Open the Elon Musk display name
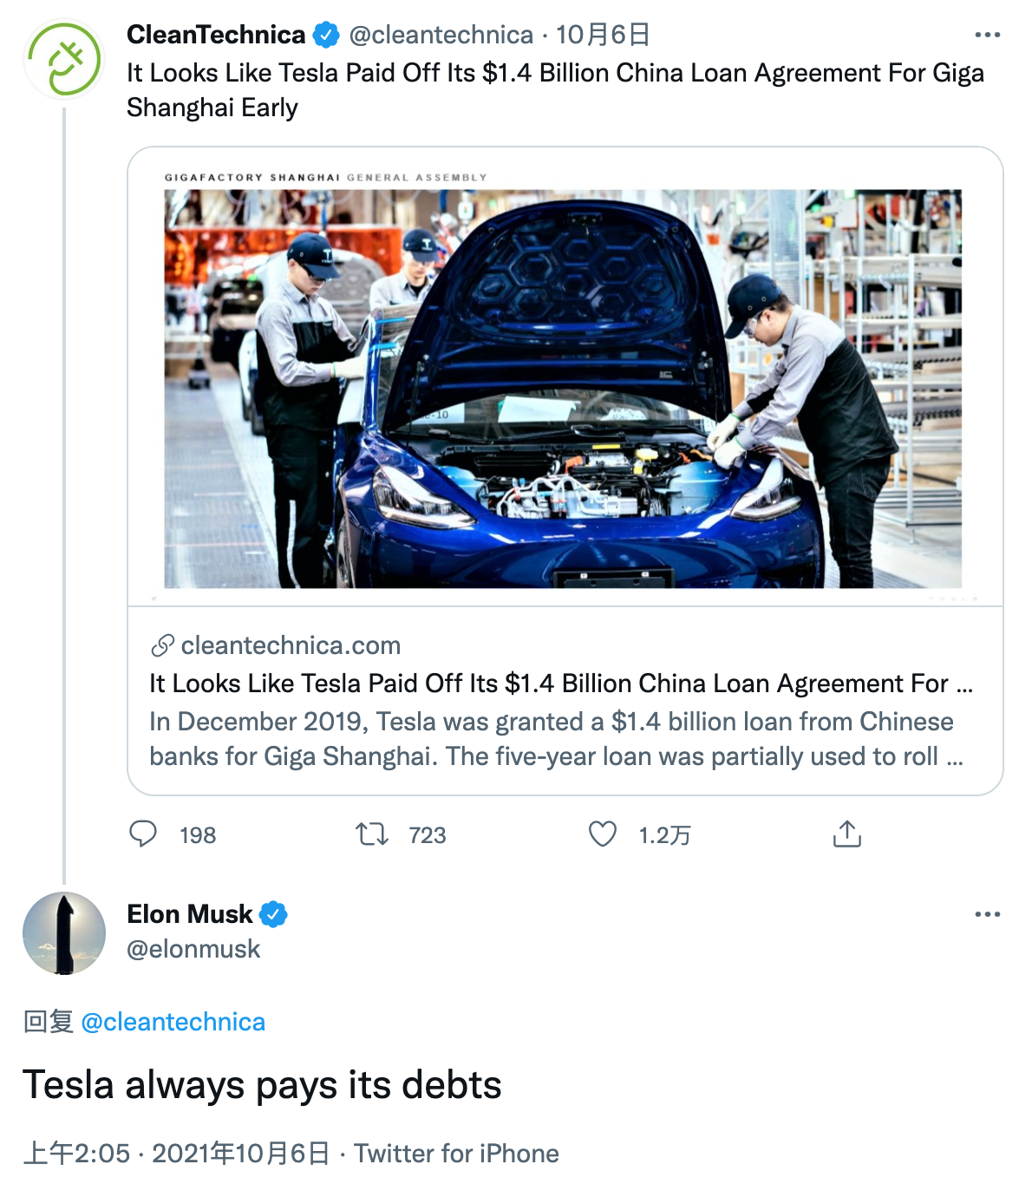 click(x=190, y=914)
